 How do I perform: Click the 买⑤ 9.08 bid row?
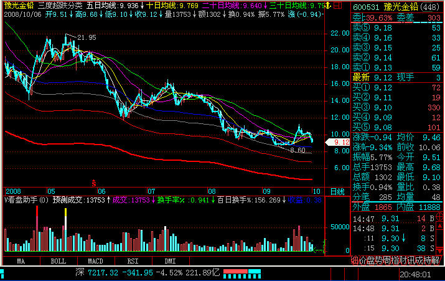point(396,127)
